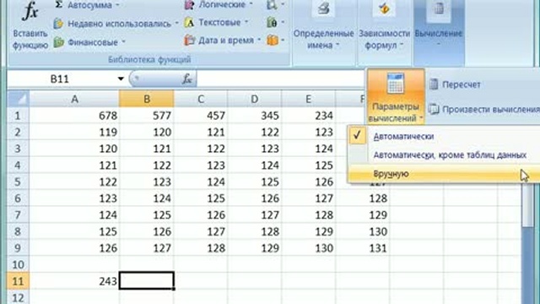Select Автоматически, кроме таблиц данных
Image resolution: width=540 pixels, height=304 pixels.
[x=450, y=155]
